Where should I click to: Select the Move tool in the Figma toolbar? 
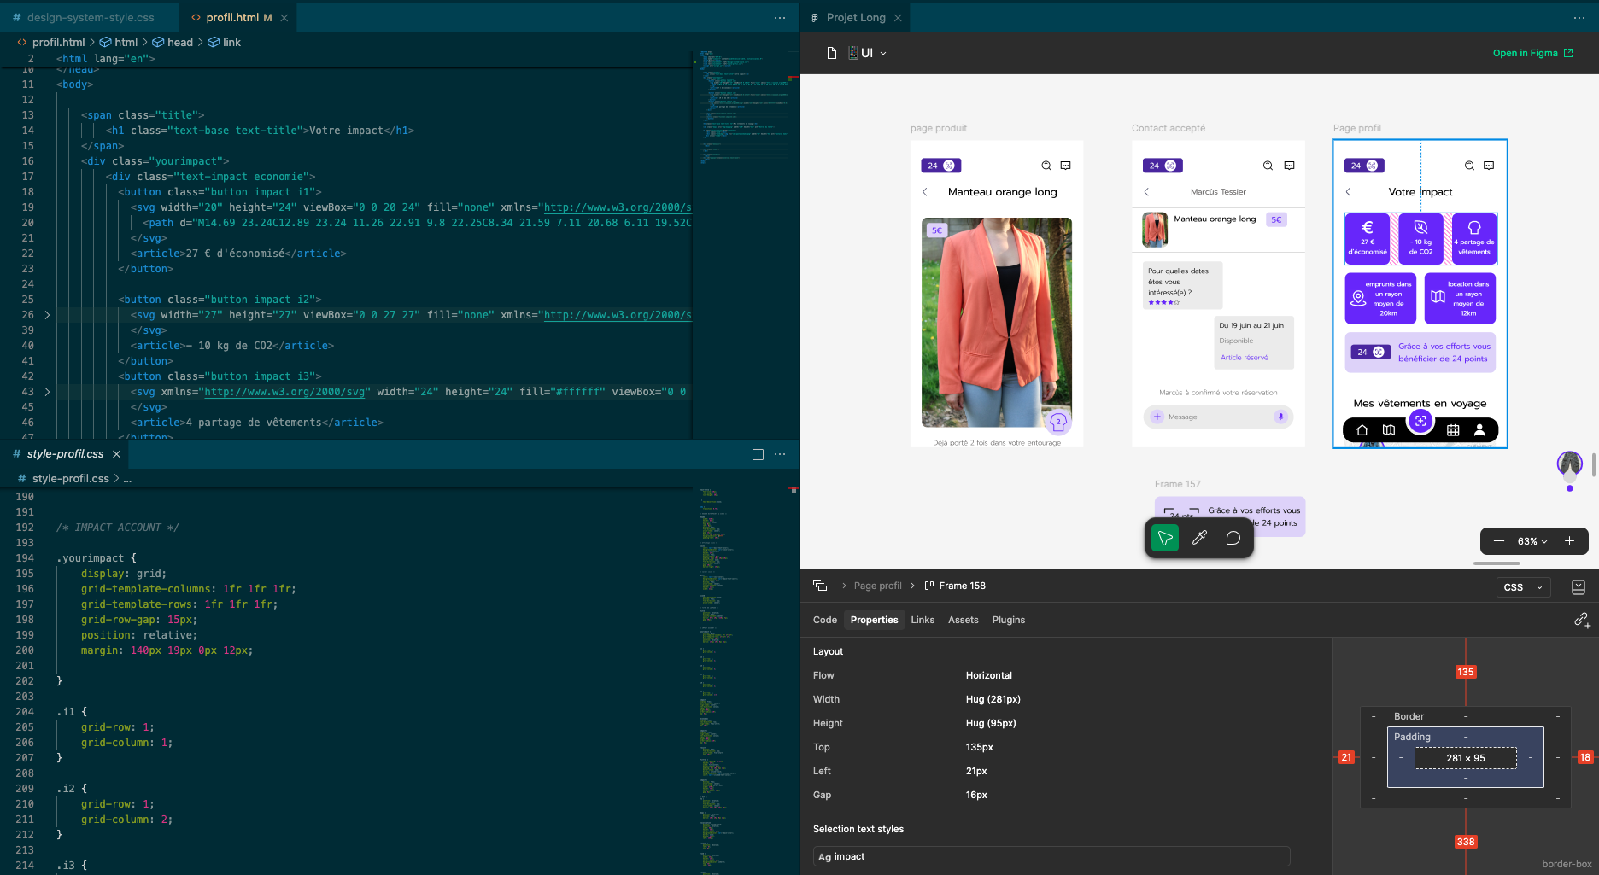point(1163,537)
